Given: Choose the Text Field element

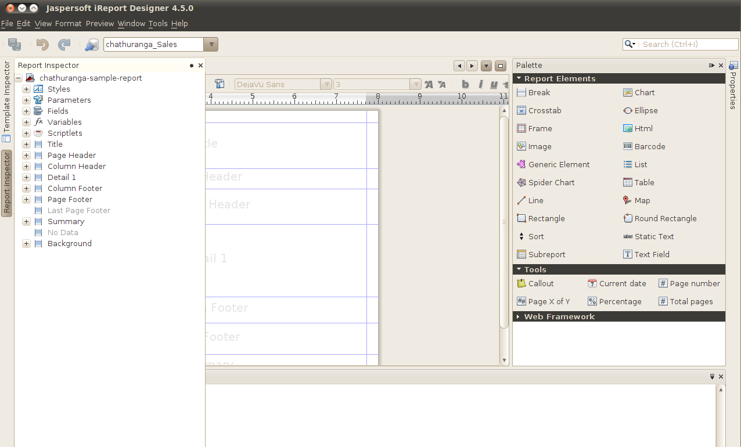Looking at the screenshot, I should click(646, 254).
